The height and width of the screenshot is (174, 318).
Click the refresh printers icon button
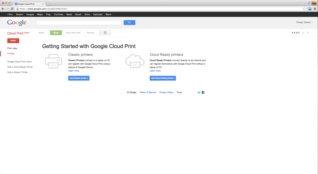tap(105, 33)
